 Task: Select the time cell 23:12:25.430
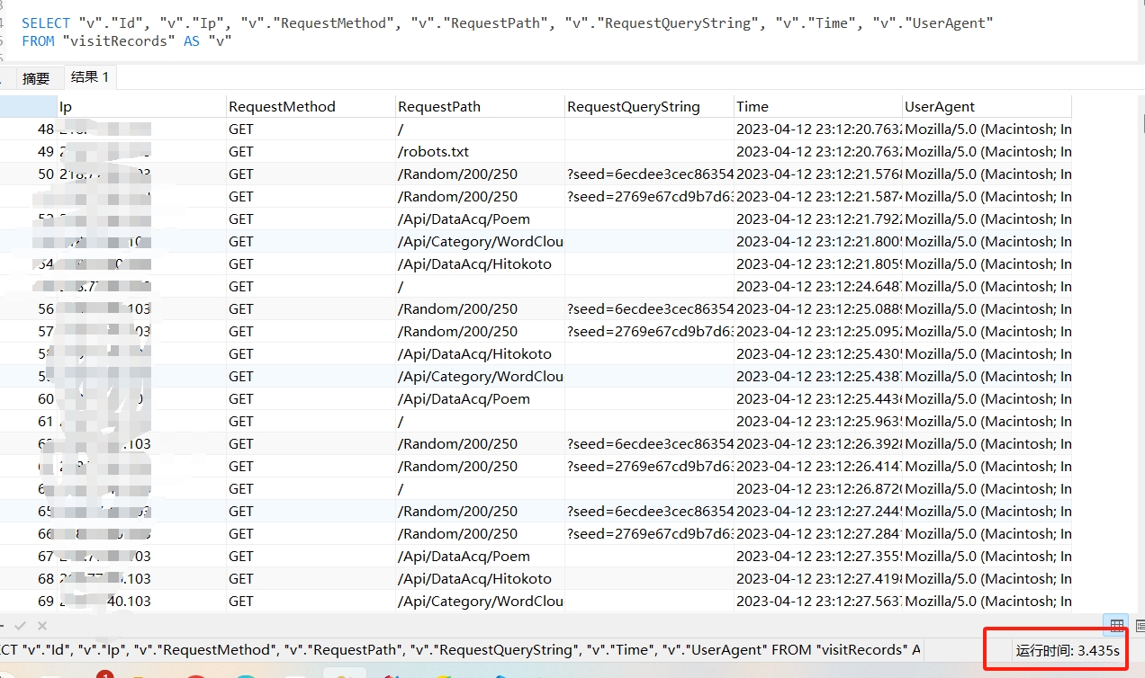pyautogui.click(x=818, y=353)
